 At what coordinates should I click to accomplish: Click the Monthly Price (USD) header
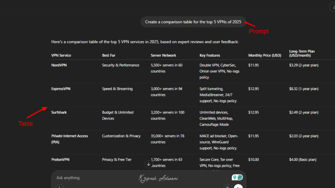pos(265,55)
